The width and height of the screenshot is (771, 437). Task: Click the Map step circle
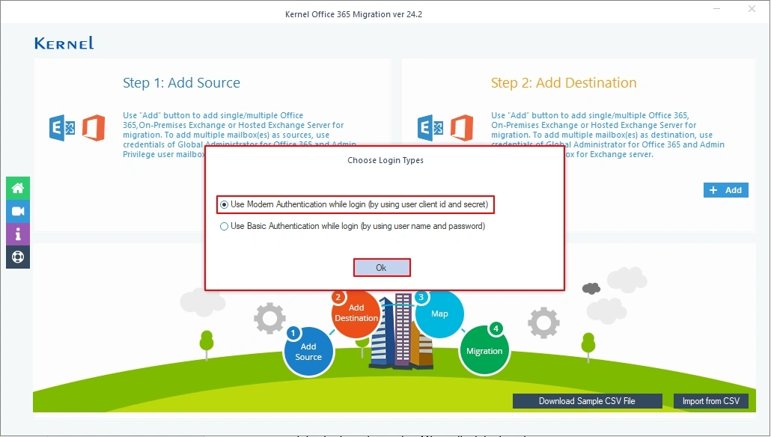point(439,314)
